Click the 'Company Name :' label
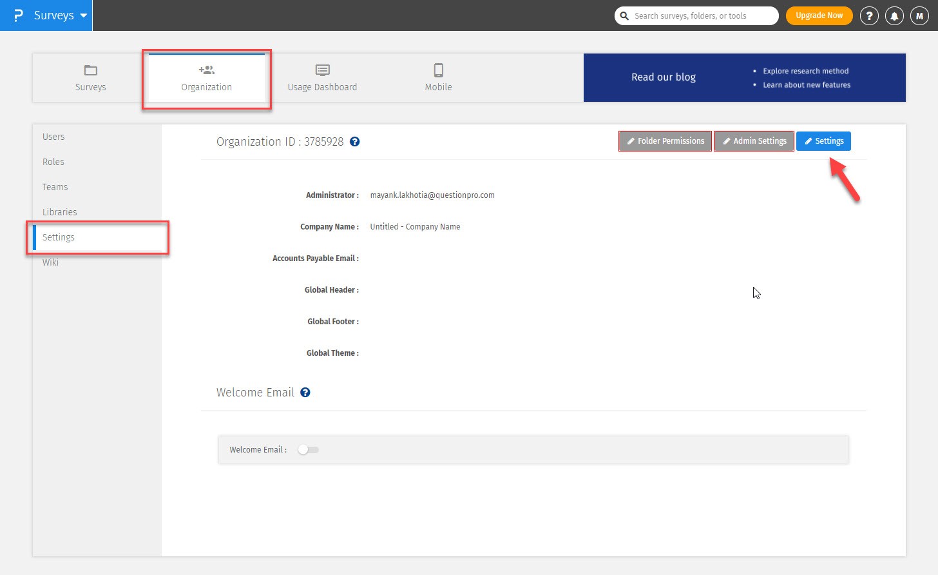This screenshot has width=938, height=575. [330, 227]
